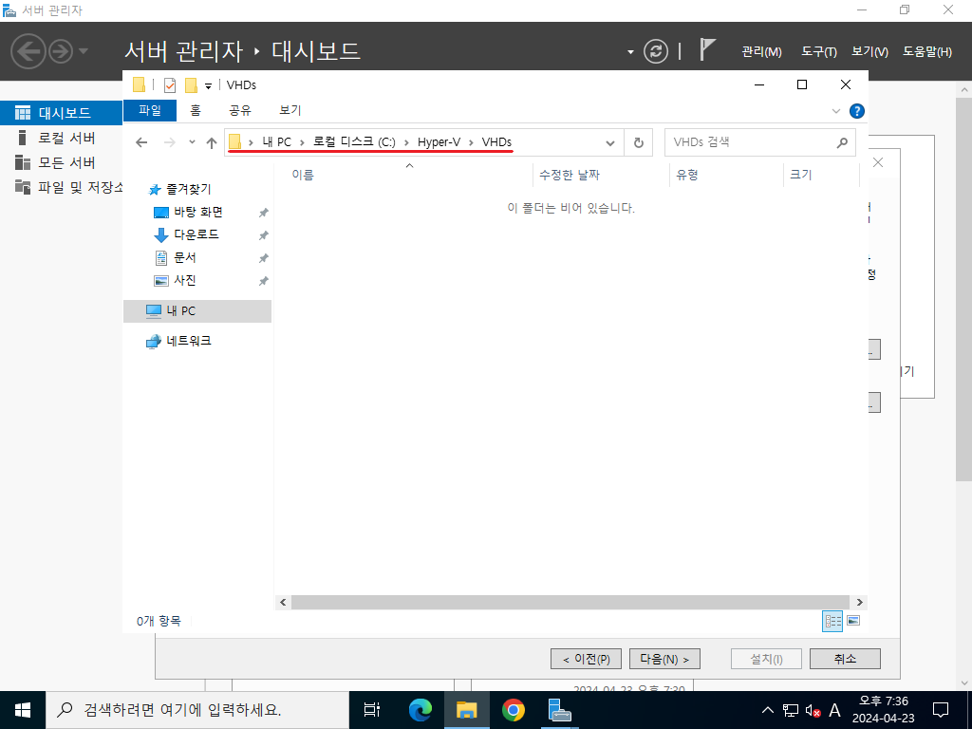Expand the chevron after 로컬 디스크 (C:)
This screenshot has width=972, height=729.
click(x=406, y=142)
